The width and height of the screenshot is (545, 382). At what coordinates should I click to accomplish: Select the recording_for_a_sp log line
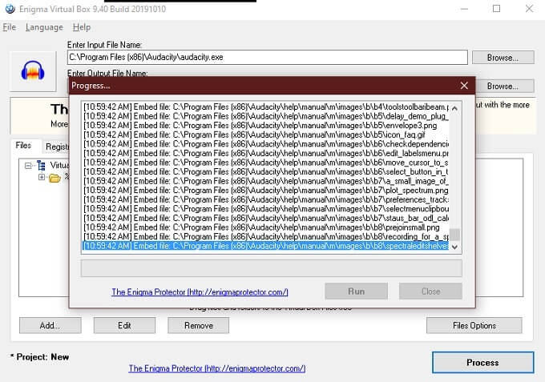(266, 236)
